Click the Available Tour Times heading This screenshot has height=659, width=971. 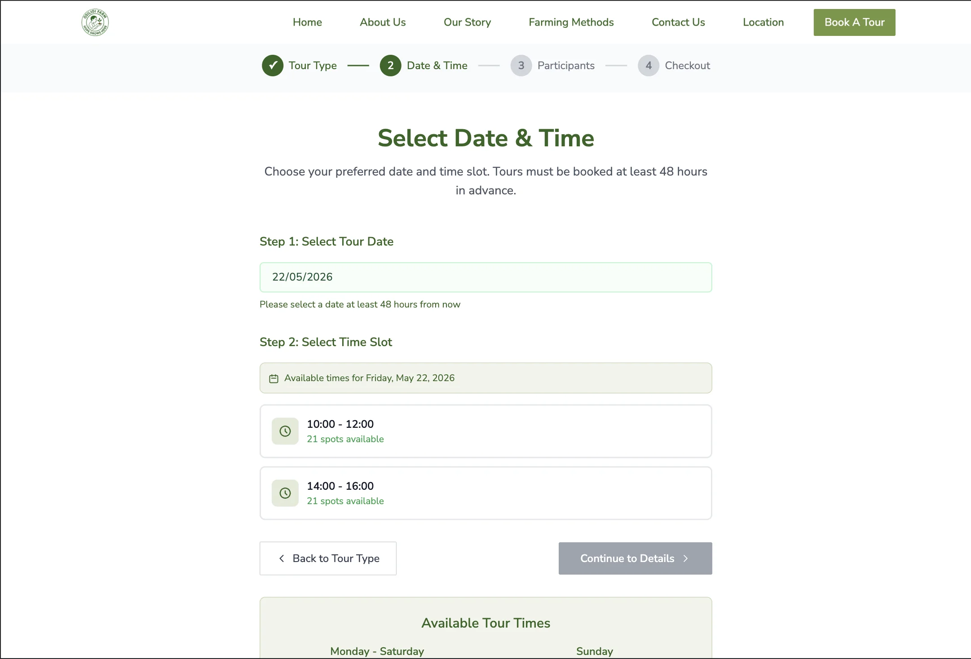coord(486,623)
